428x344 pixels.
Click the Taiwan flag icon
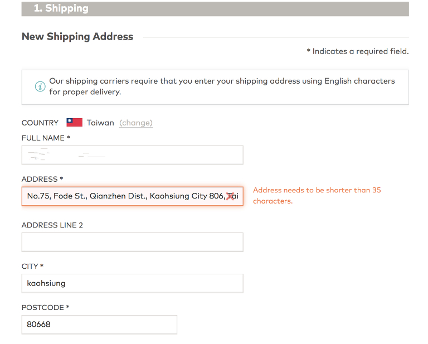[74, 123]
